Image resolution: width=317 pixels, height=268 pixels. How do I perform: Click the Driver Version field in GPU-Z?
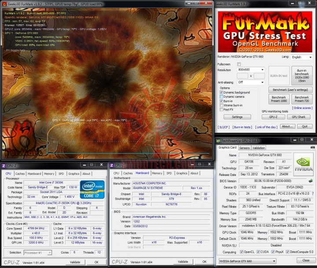[x=276, y=226]
